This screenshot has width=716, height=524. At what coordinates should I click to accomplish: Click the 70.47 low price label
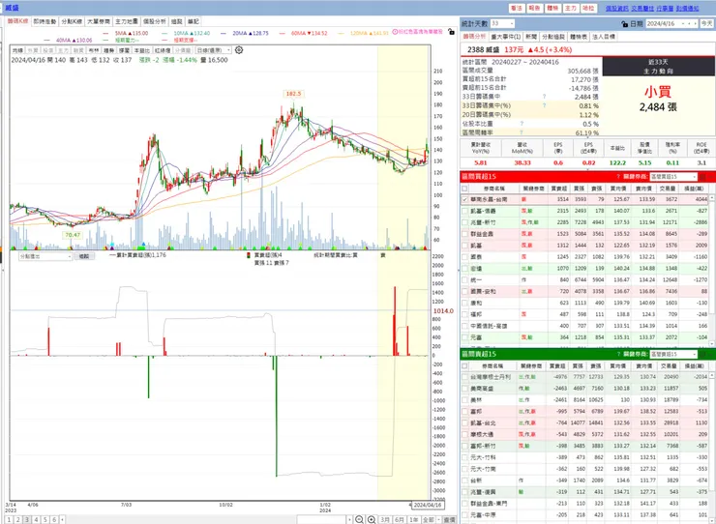pyautogui.click(x=73, y=235)
